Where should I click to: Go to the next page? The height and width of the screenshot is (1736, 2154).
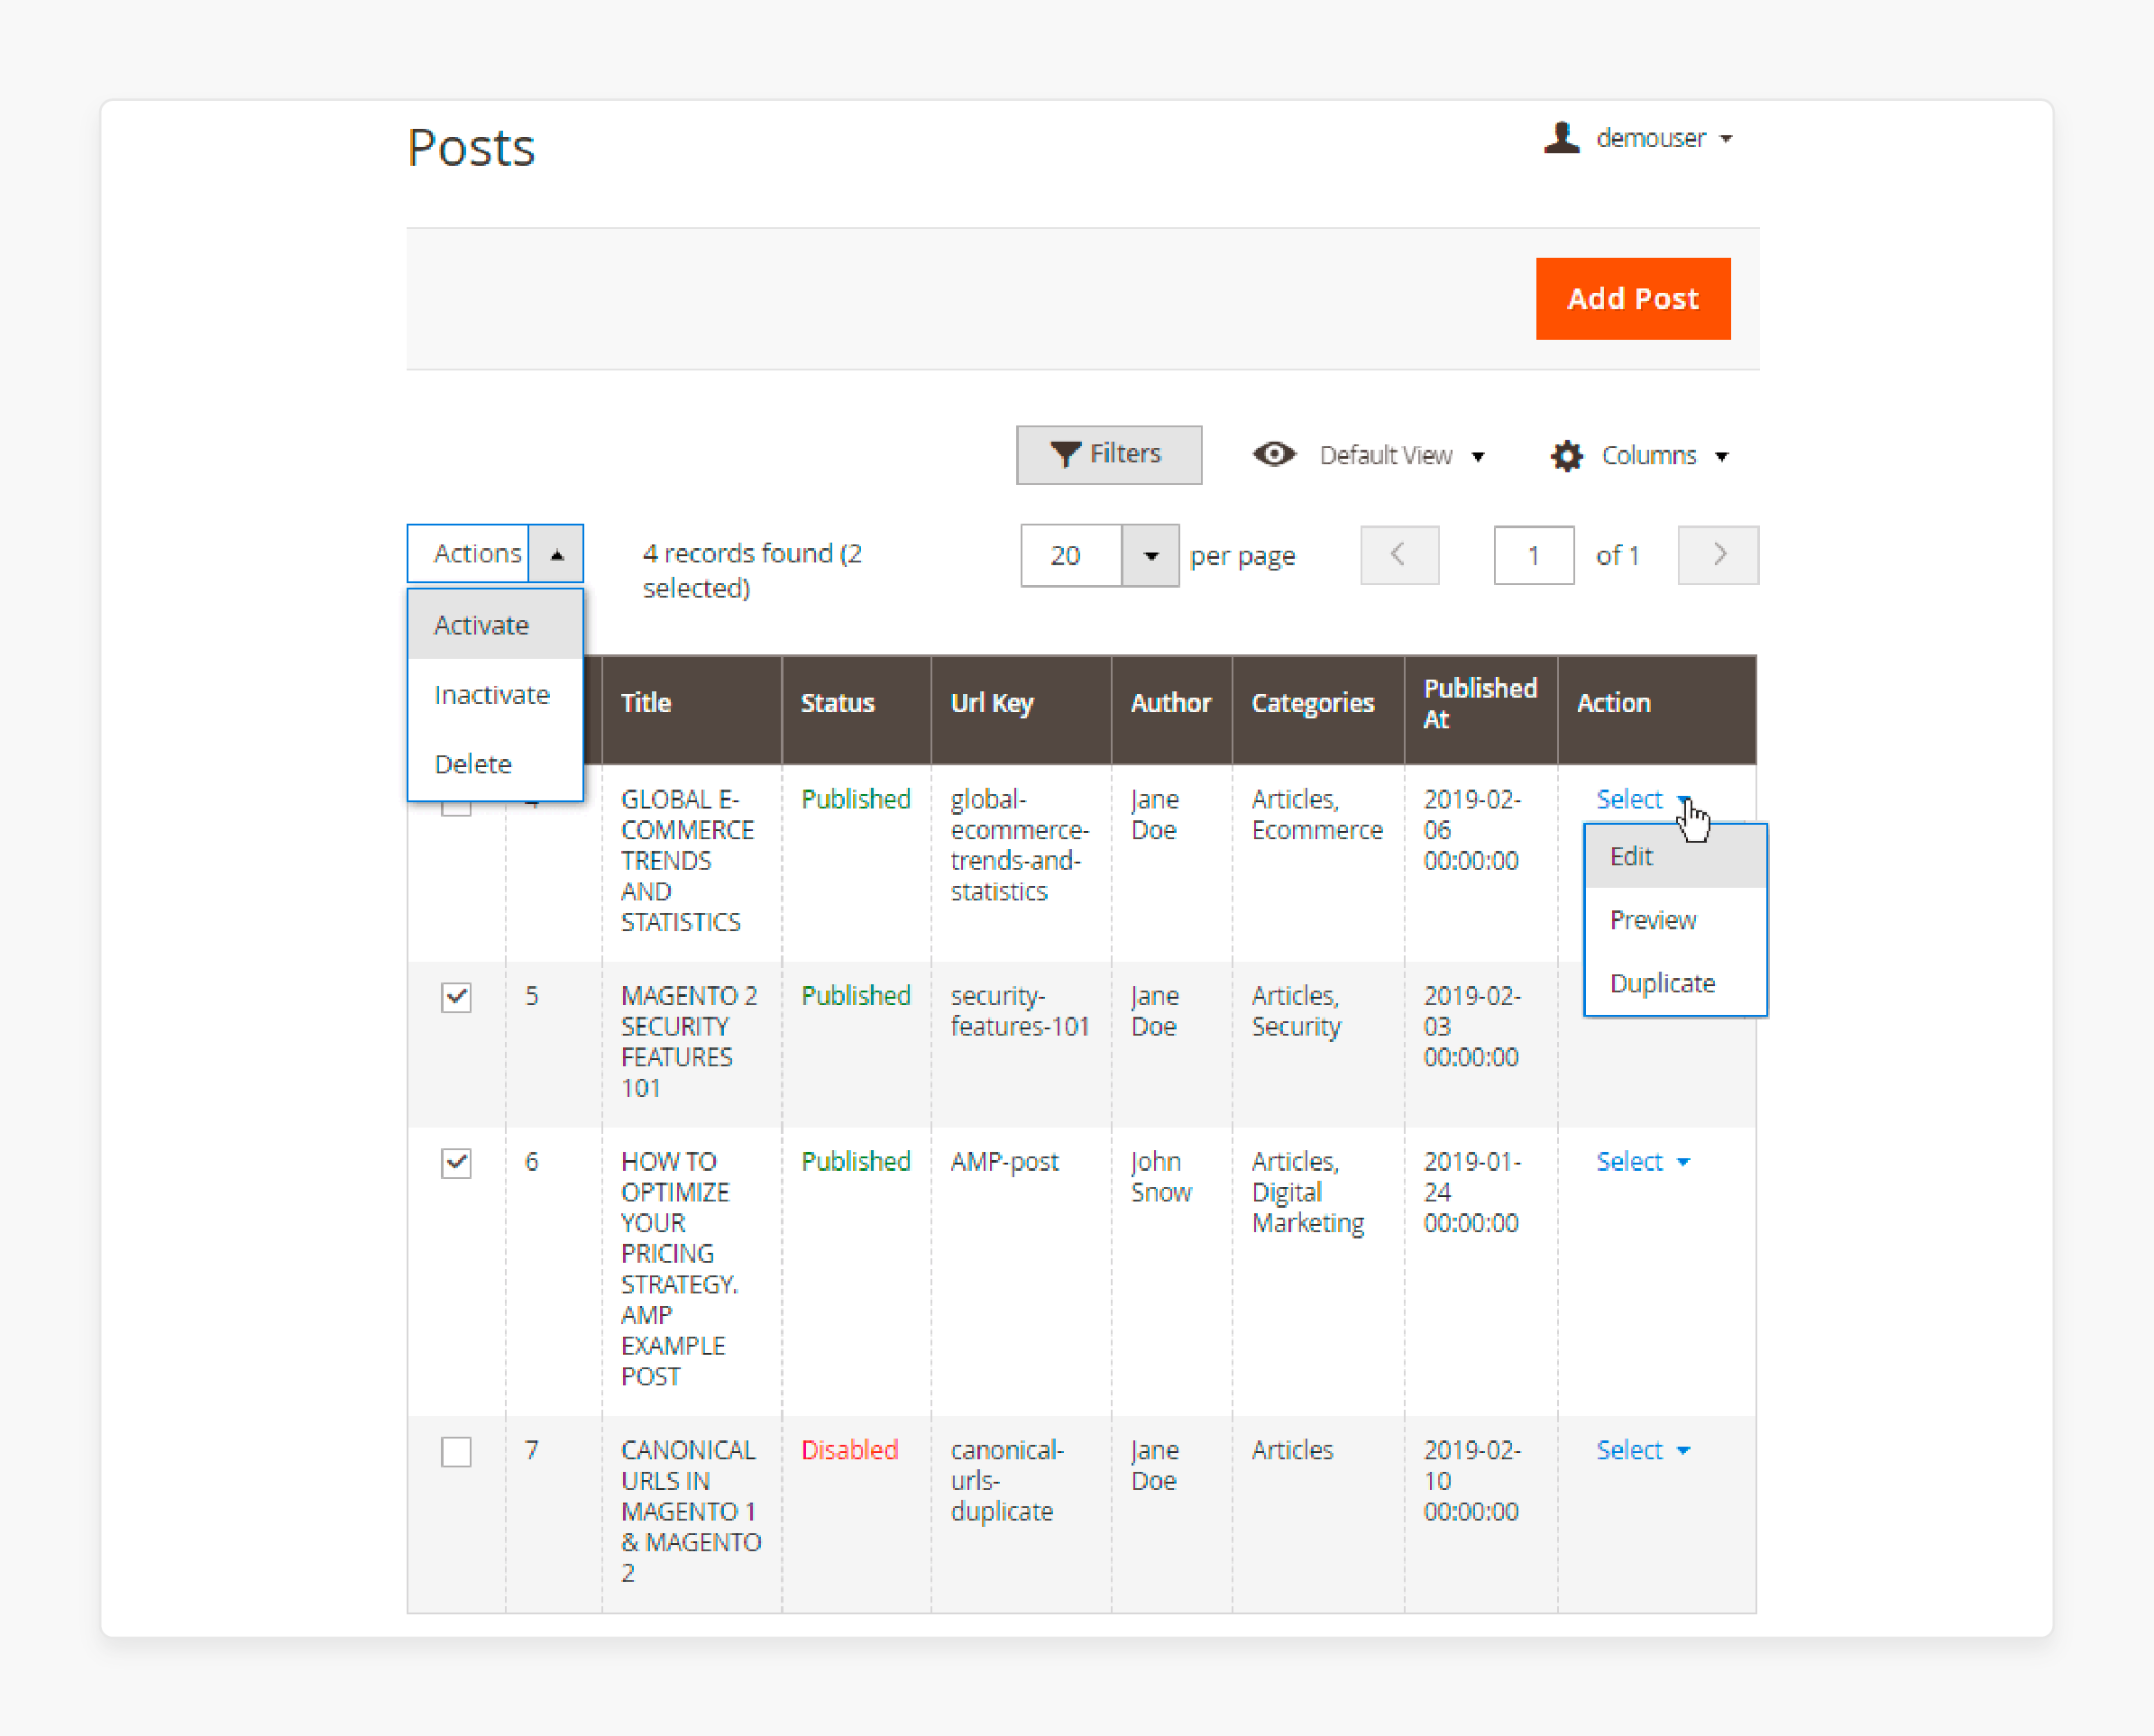point(1718,555)
